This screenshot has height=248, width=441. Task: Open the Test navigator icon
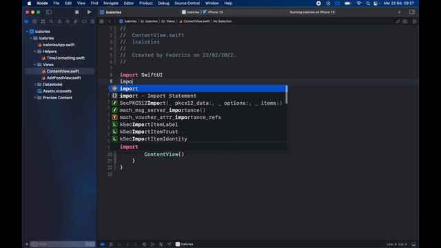[x=68, y=21]
